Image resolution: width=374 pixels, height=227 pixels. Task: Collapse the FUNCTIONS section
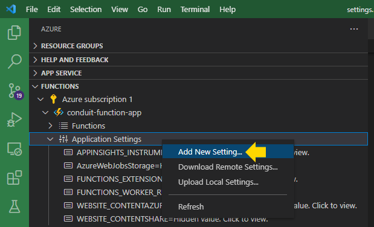[35, 86]
